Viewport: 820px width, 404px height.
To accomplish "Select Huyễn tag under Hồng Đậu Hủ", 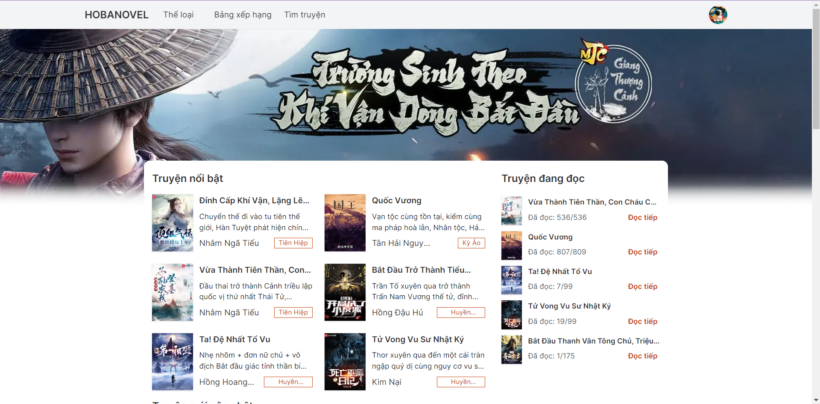I will 461,312.
